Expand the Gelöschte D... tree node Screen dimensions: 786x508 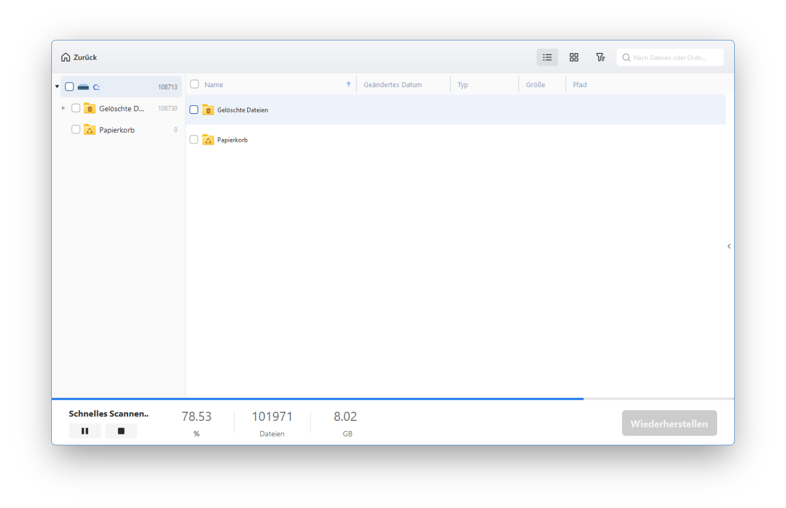click(x=63, y=108)
